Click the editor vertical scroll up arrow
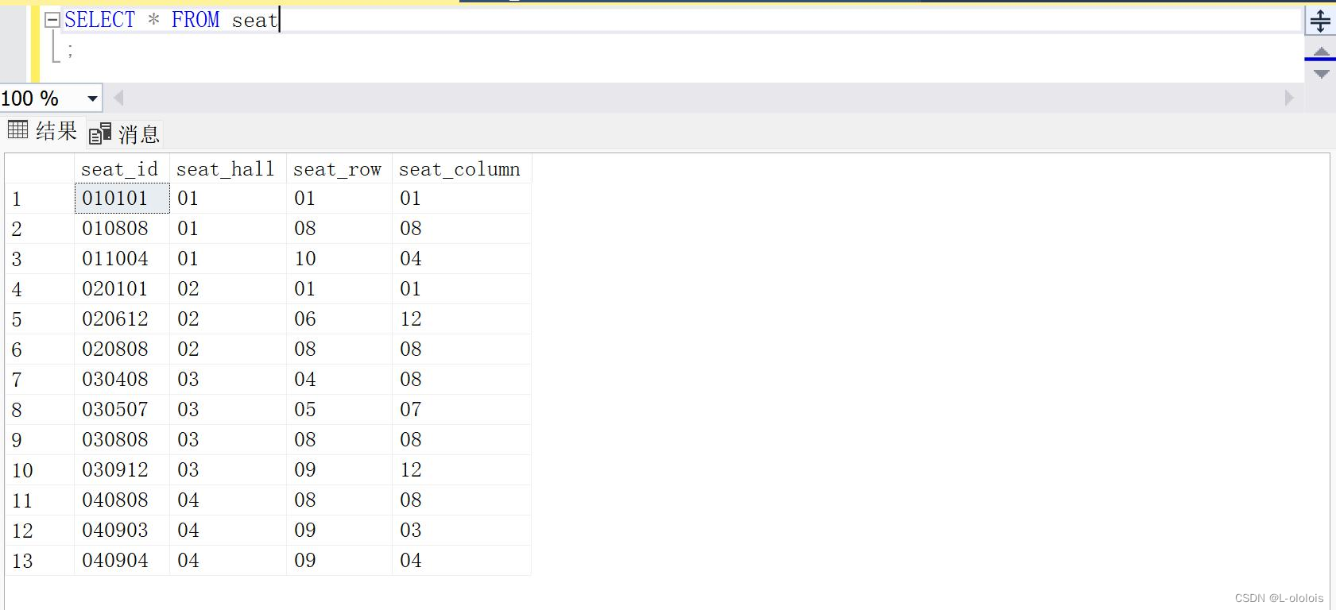 (x=1321, y=52)
